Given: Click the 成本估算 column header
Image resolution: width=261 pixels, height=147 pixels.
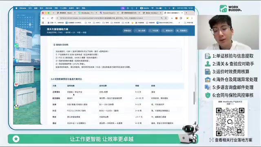Looking at the screenshot, I should click(103, 86).
